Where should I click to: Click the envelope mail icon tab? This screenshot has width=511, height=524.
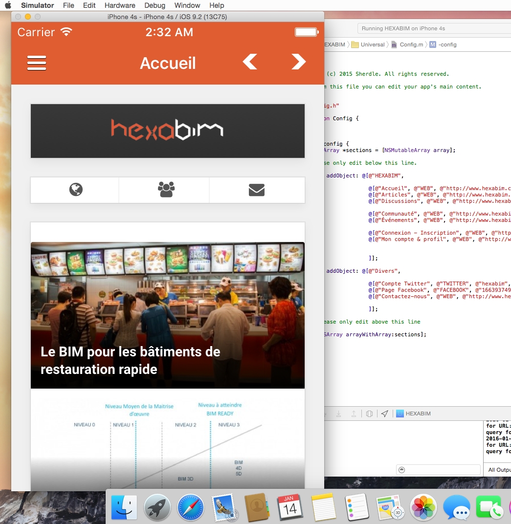(256, 190)
